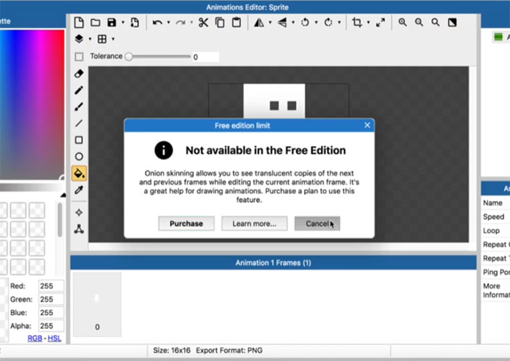Click the Speed property row
The height and width of the screenshot is (361, 510).
click(x=495, y=217)
